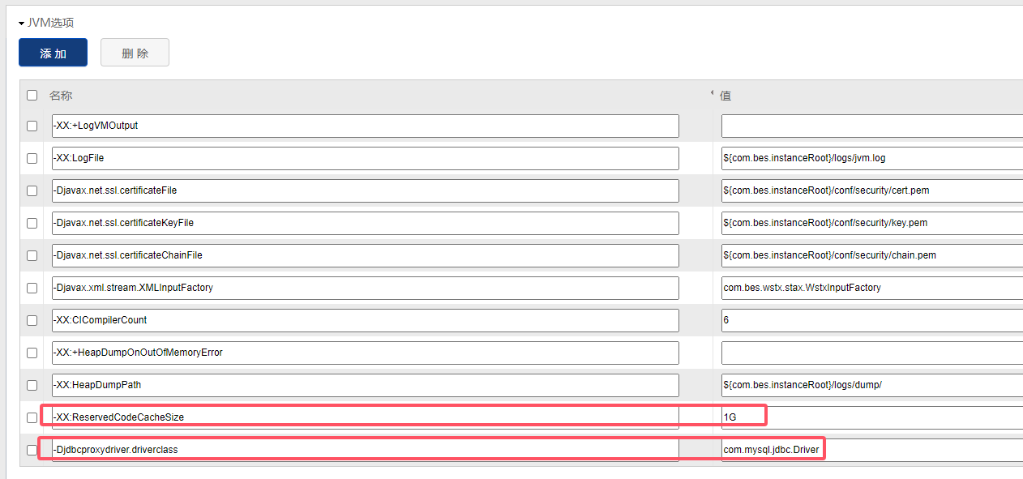Click the -Djavax.net.ssl.certificateKeyFile name field
The height and width of the screenshot is (479, 1023).
click(x=365, y=223)
